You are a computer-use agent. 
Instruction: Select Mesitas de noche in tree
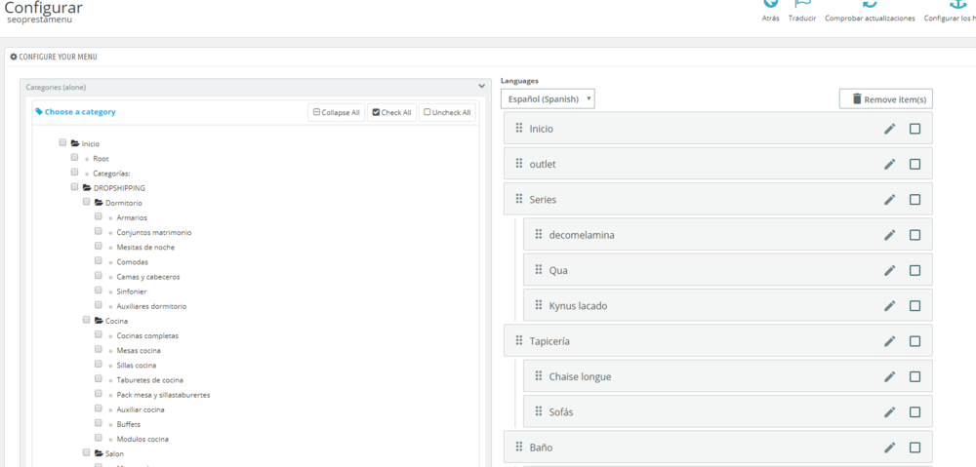[x=145, y=248]
